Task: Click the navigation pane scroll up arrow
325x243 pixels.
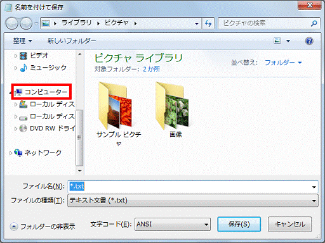Action: tap(80, 54)
